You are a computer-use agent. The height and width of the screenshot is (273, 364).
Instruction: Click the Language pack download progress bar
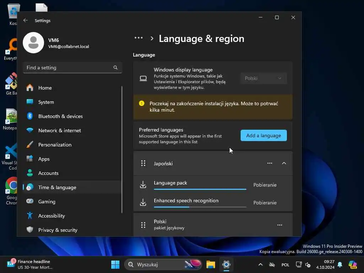click(200, 189)
